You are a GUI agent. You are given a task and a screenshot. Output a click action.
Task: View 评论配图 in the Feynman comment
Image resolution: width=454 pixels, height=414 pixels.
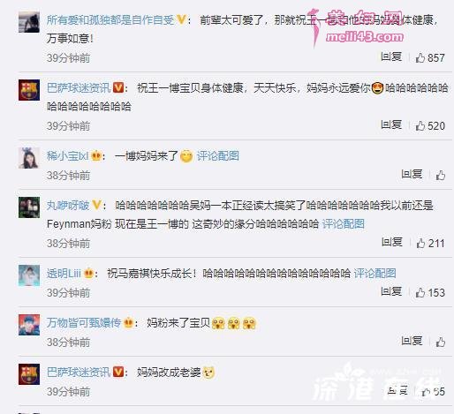click(x=344, y=224)
